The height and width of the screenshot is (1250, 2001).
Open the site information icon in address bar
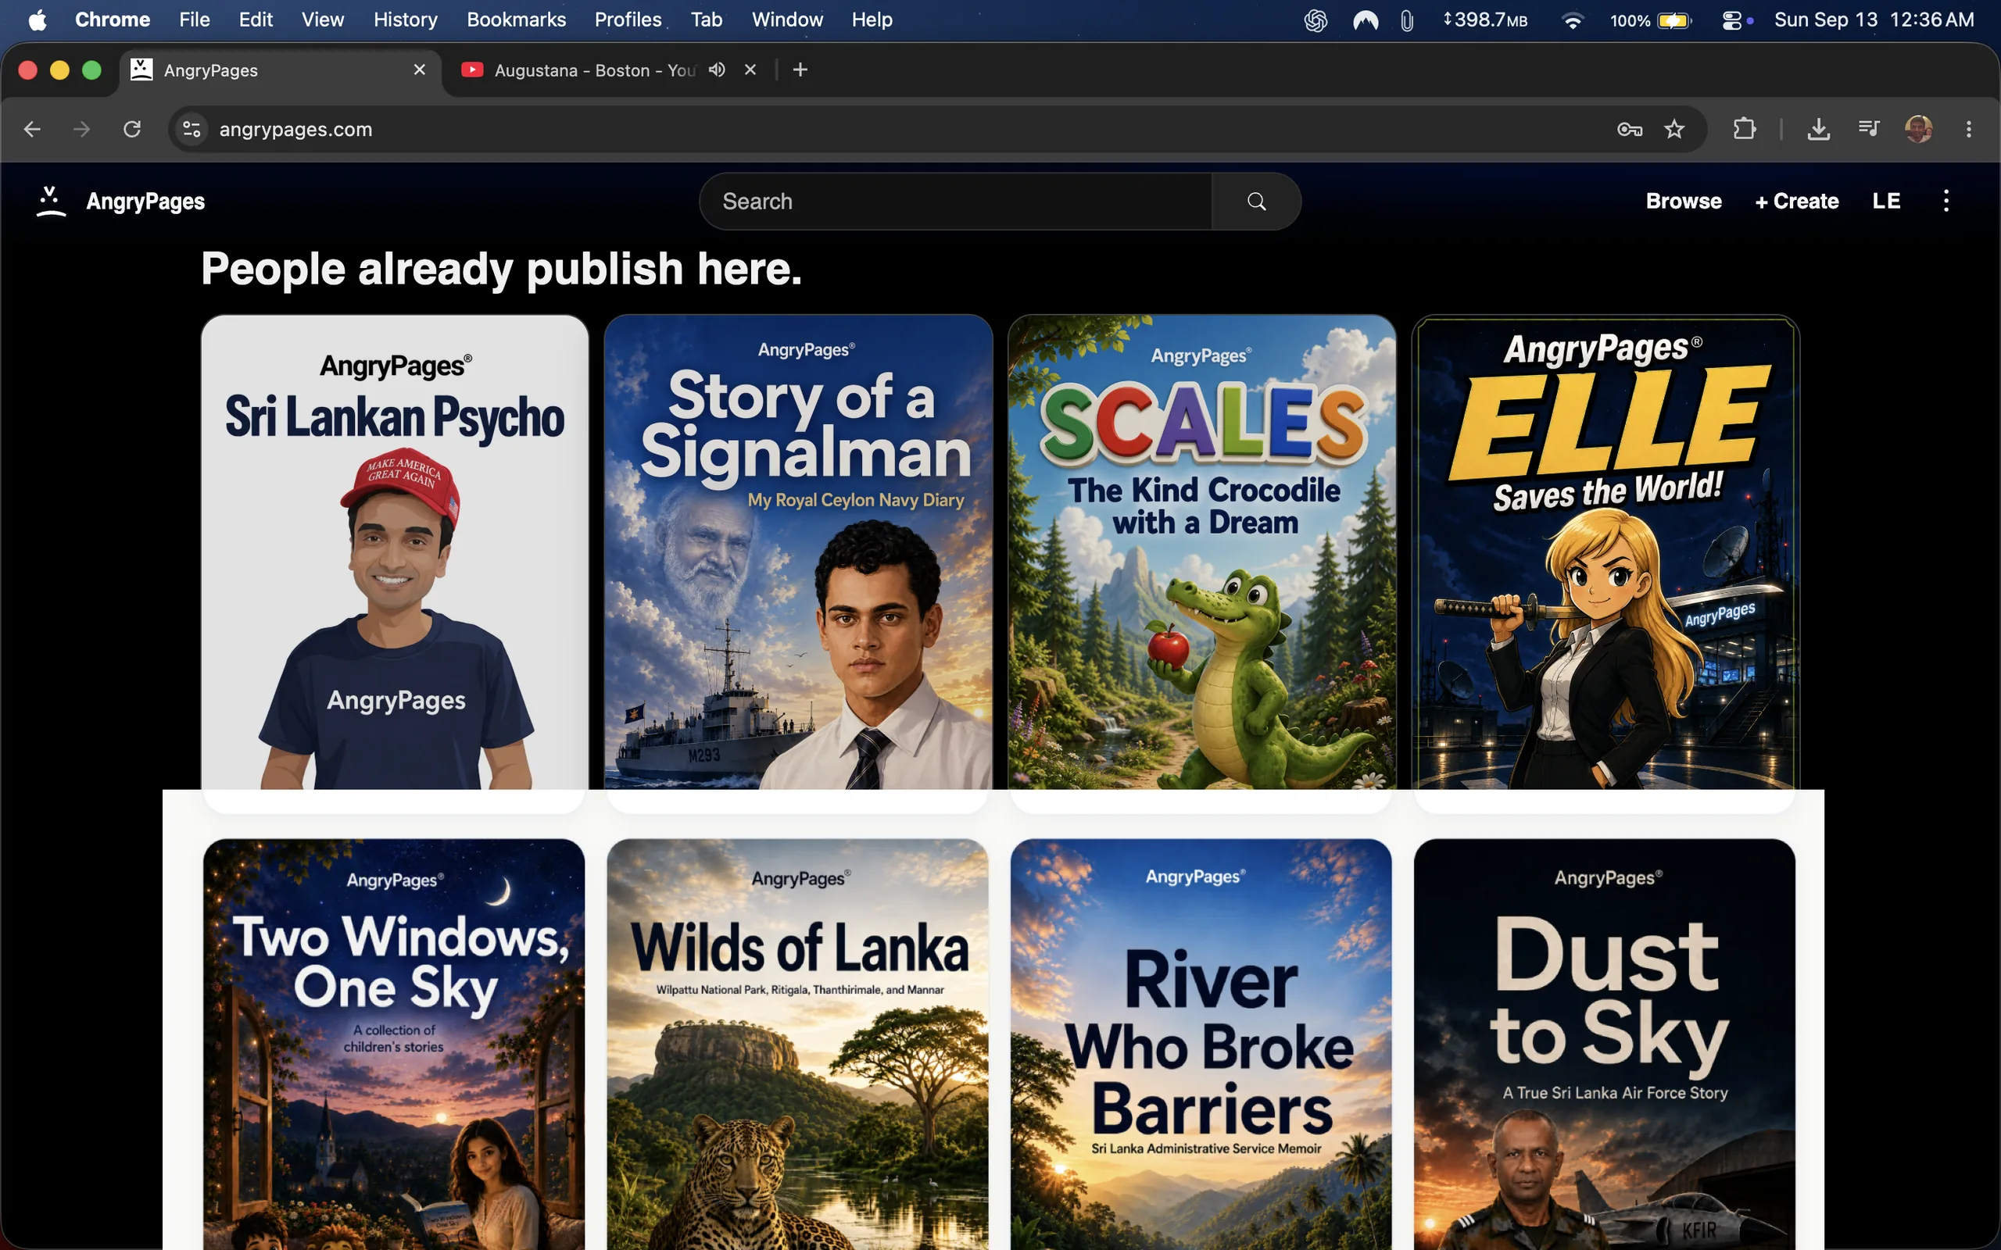[x=192, y=129]
